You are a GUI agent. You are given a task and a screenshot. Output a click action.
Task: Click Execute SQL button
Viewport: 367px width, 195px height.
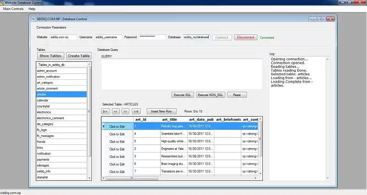pyautogui.click(x=182, y=95)
